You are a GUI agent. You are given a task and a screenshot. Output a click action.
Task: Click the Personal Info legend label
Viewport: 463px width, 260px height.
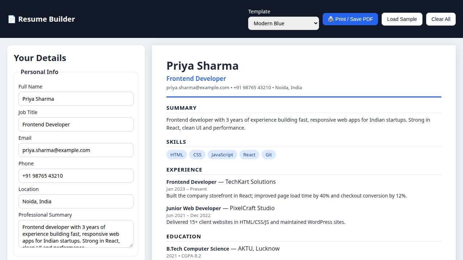pyautogui.click(x=39, y=72)
